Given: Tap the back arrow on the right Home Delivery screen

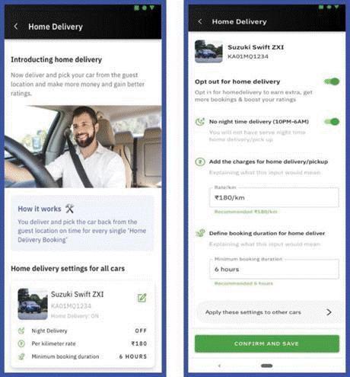Looking at the screenshot, I should pyautogui.click(x=200, y=21).
